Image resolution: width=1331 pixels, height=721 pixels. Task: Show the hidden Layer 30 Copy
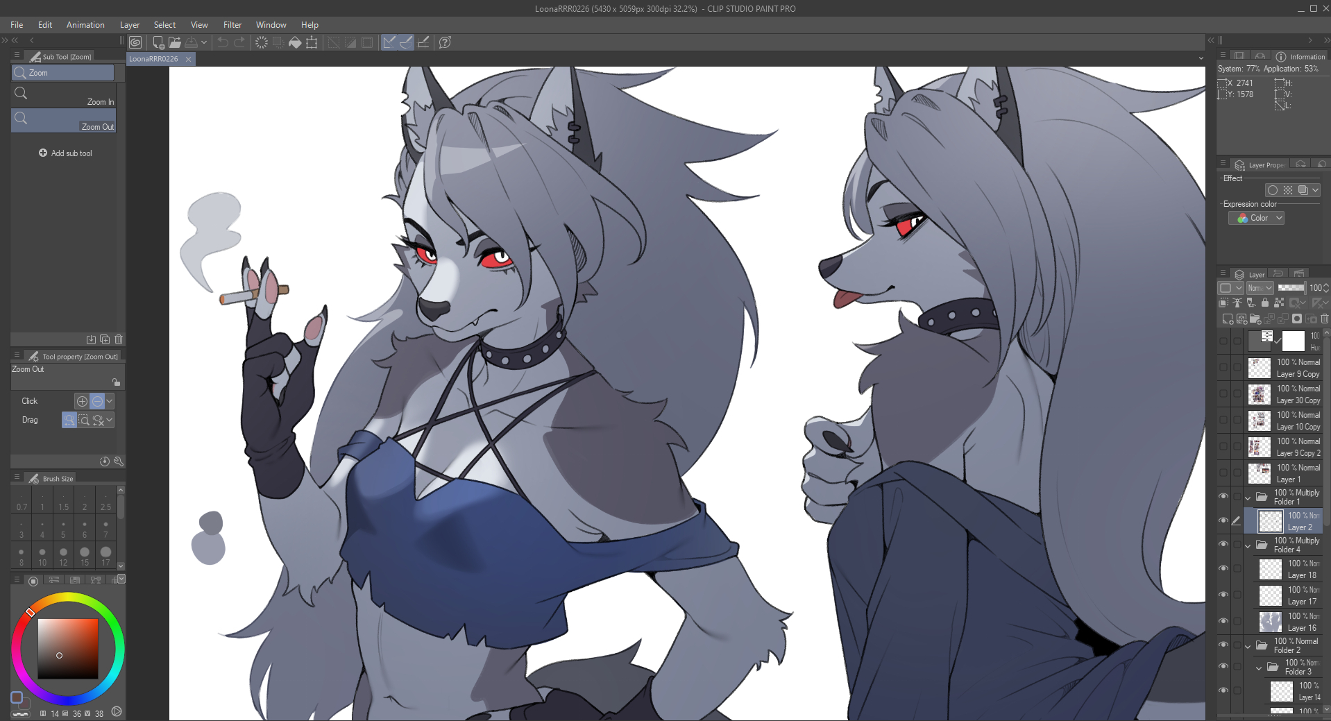click(x=1223, y=394)
